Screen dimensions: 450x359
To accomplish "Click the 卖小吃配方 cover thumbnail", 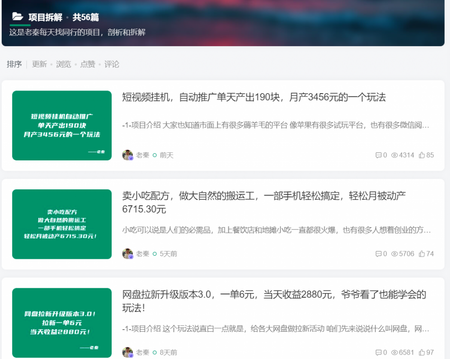I will coord(62,224).
